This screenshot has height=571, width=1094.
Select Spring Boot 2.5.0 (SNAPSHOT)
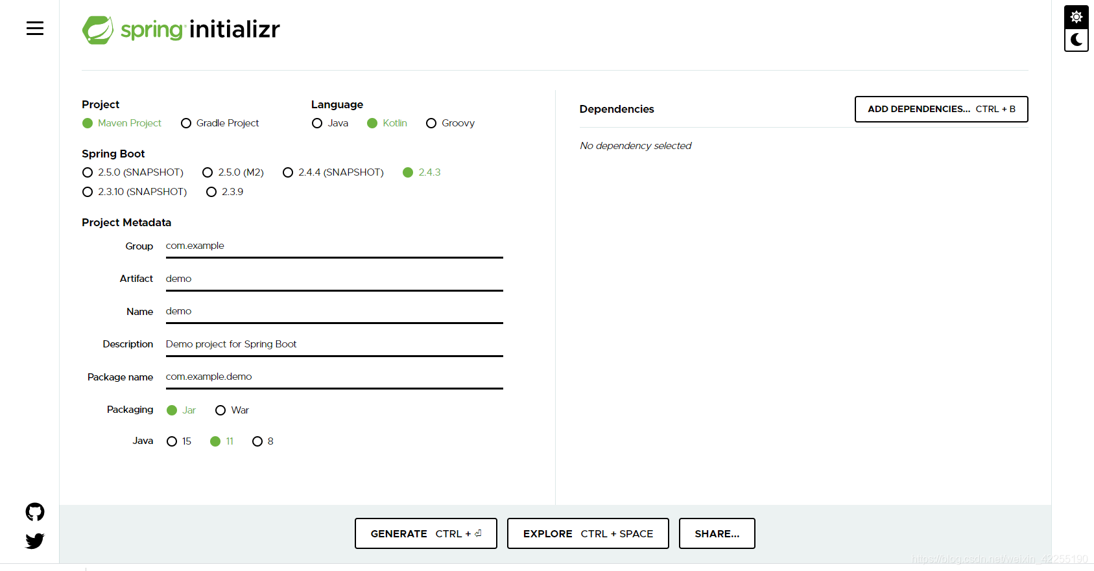133,172
